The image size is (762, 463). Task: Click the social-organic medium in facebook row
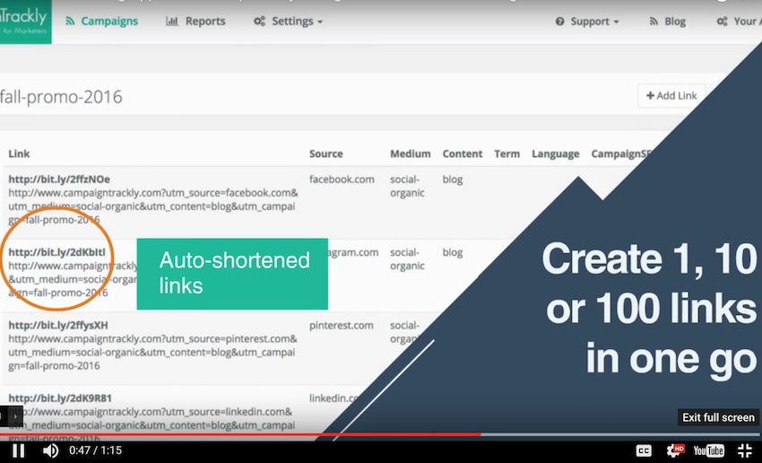407,187
